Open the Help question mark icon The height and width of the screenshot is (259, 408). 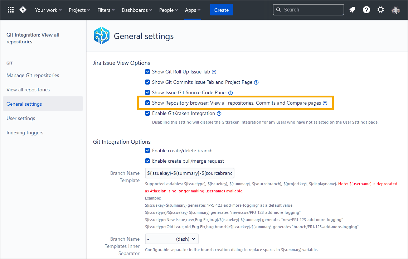(366, 10)
